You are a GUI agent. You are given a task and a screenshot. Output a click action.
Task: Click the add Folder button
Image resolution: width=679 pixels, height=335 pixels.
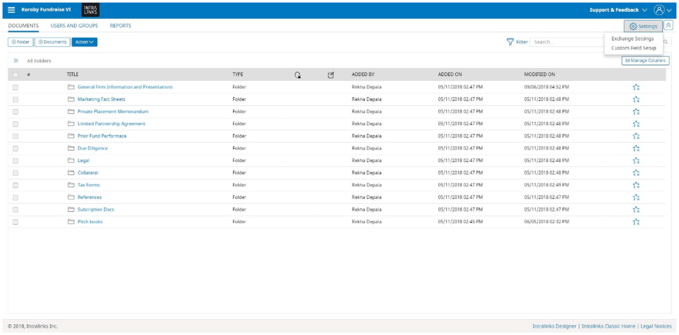click(x=21, y=42)
